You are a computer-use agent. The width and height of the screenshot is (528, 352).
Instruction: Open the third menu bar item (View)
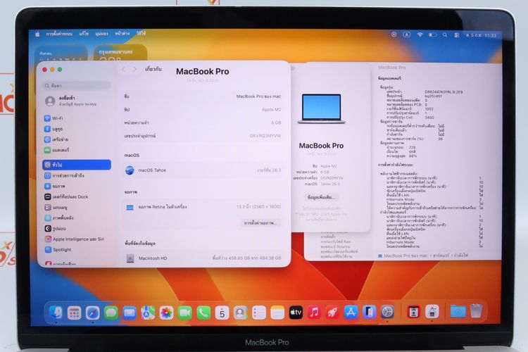[x=101, y=34]
